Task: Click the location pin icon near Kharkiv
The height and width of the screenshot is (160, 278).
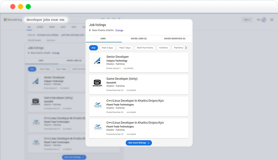Action: point(90,30)
